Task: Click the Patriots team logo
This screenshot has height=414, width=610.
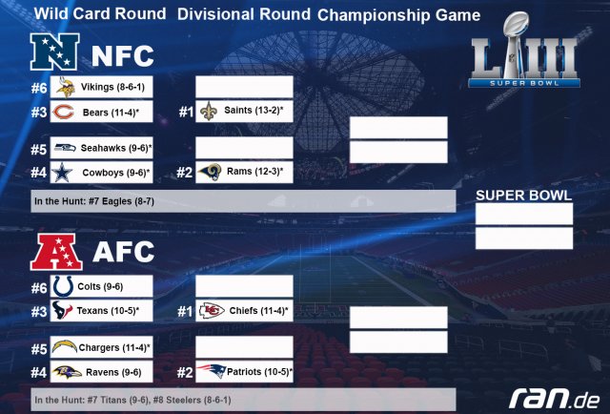Action: pos(212,370)
